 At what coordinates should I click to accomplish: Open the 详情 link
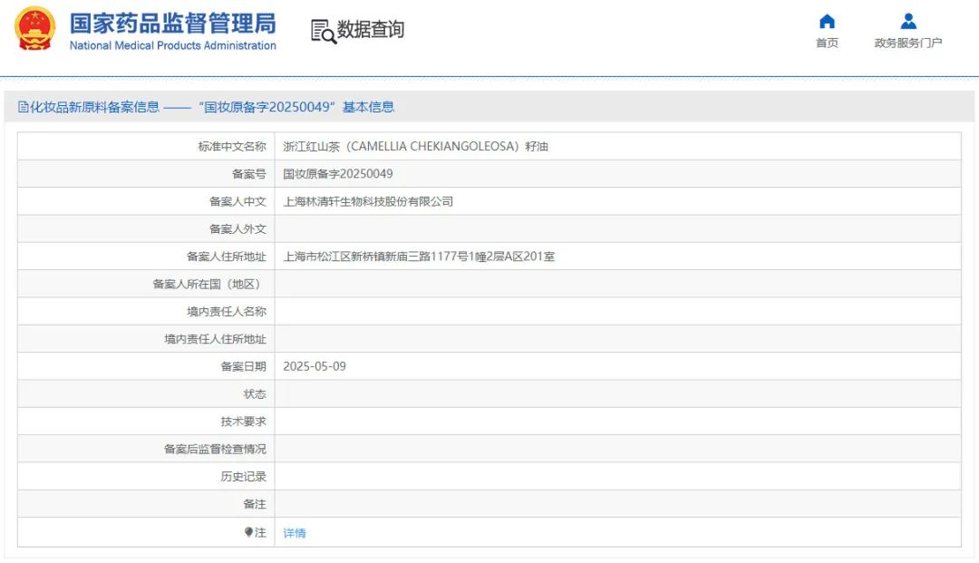294,532
